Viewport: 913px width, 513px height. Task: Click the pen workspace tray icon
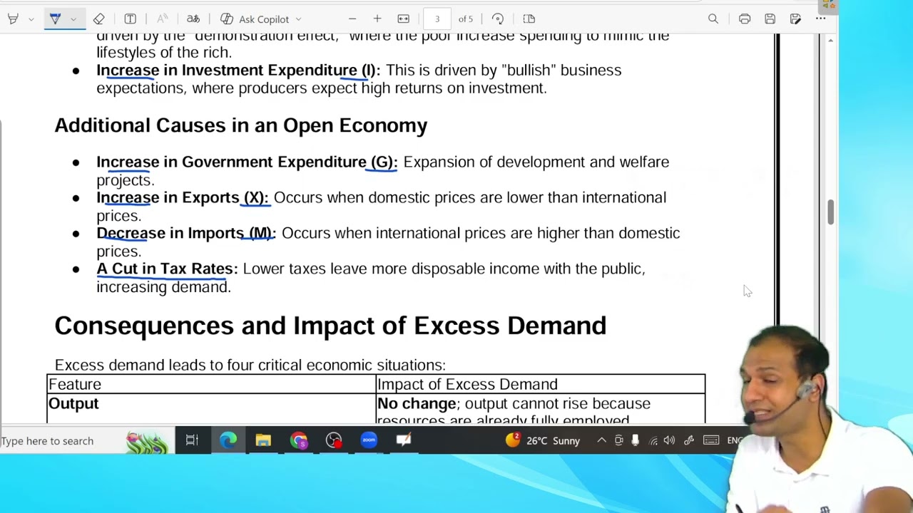(689, 441)
